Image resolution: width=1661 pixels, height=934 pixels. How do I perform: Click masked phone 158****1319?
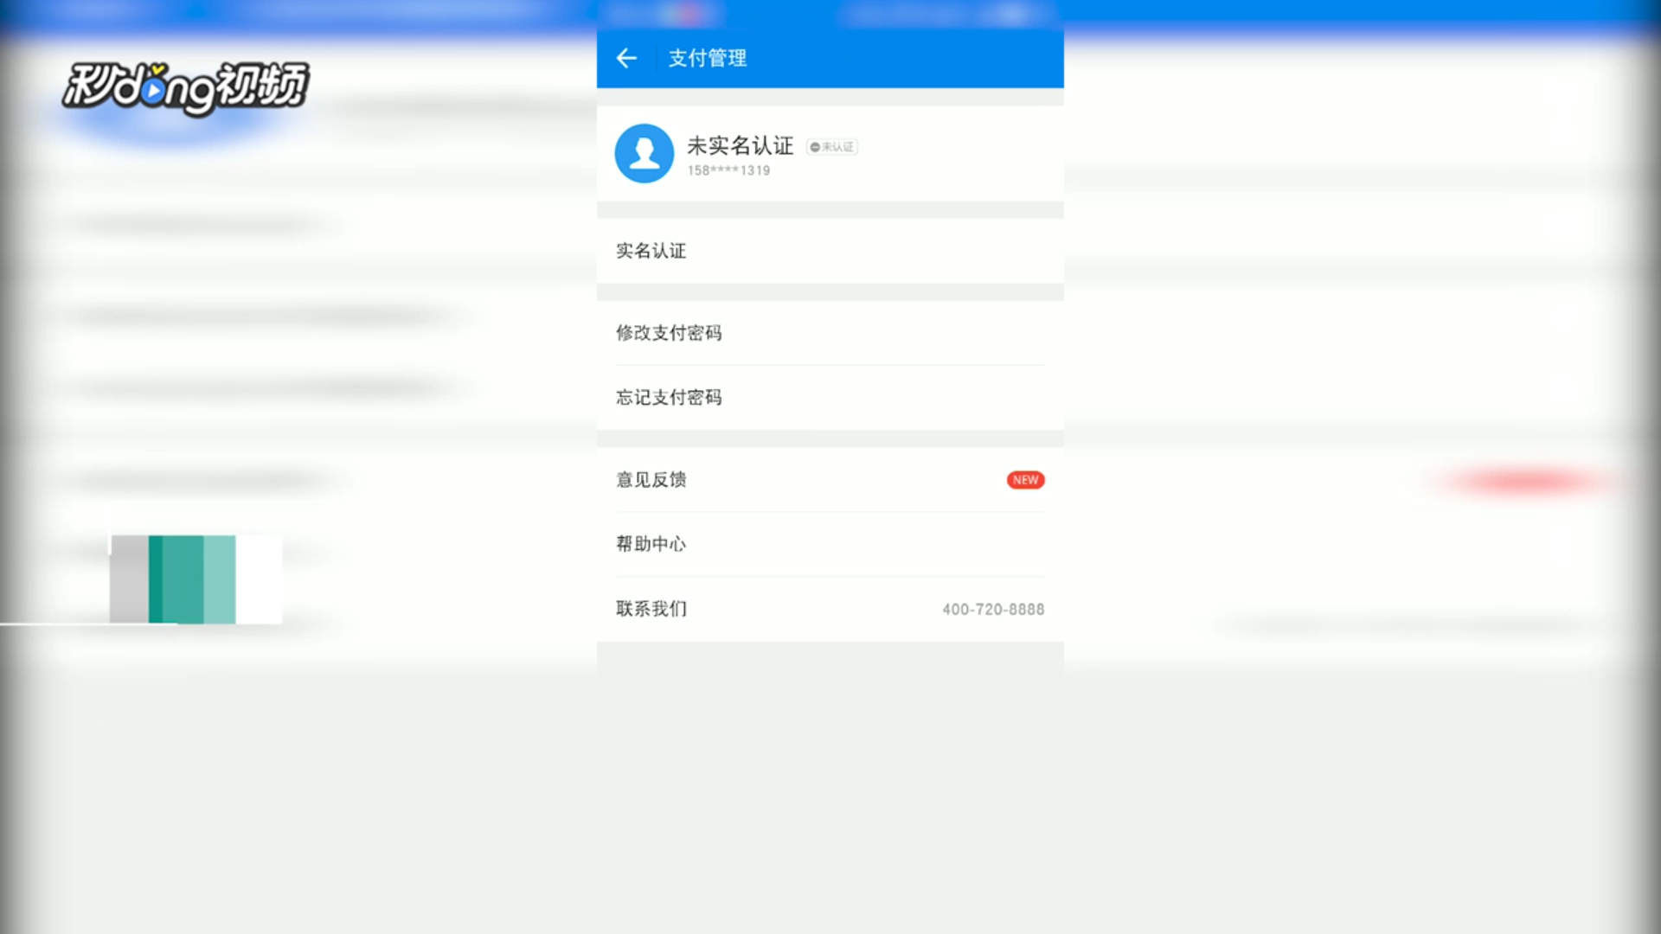tap(728, 170)
